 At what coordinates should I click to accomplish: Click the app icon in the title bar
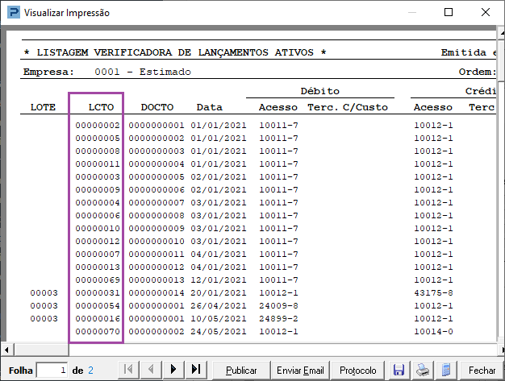[11, 13]
